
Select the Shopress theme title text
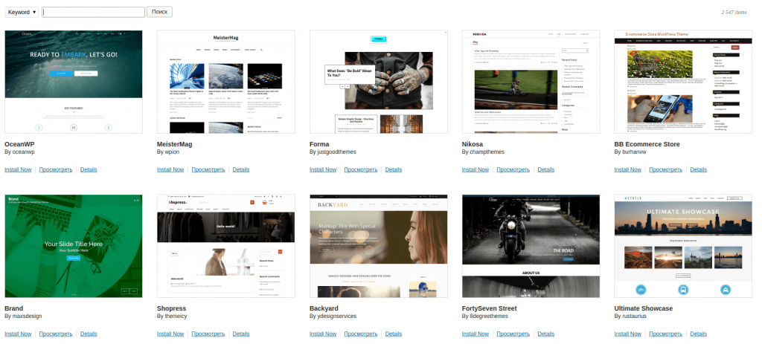point(172,308)
